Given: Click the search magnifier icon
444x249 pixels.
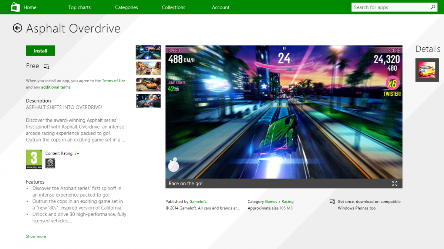Looking at the screenshot, I should click(433, 7).
